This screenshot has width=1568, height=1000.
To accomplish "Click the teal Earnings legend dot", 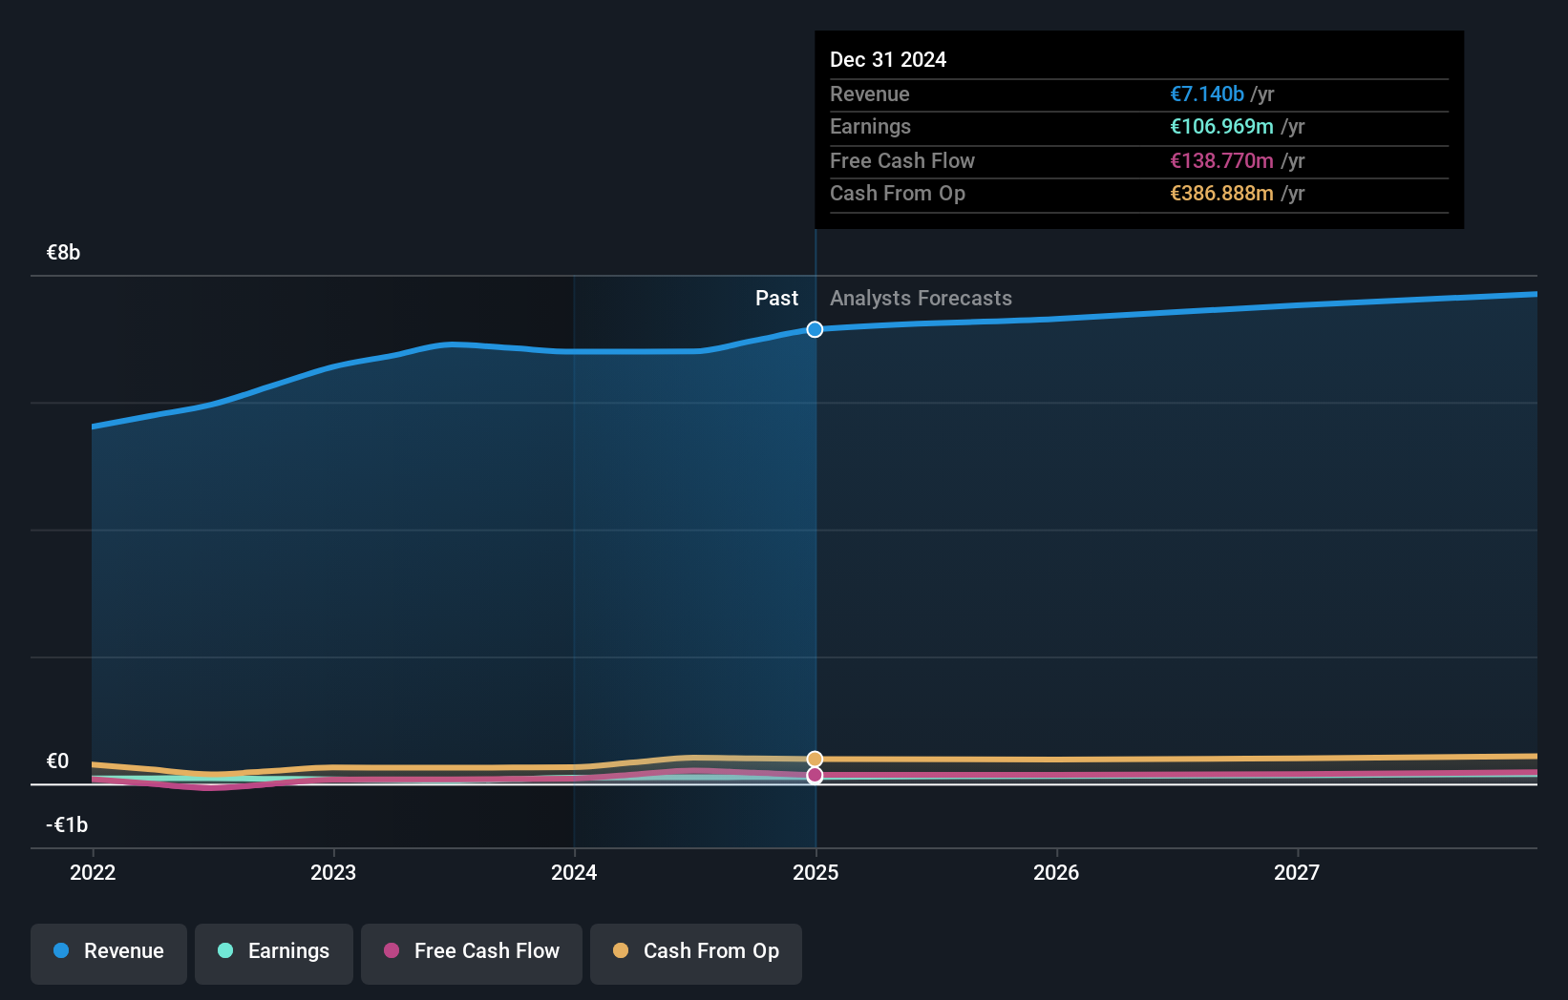I will tap(225, 950).
